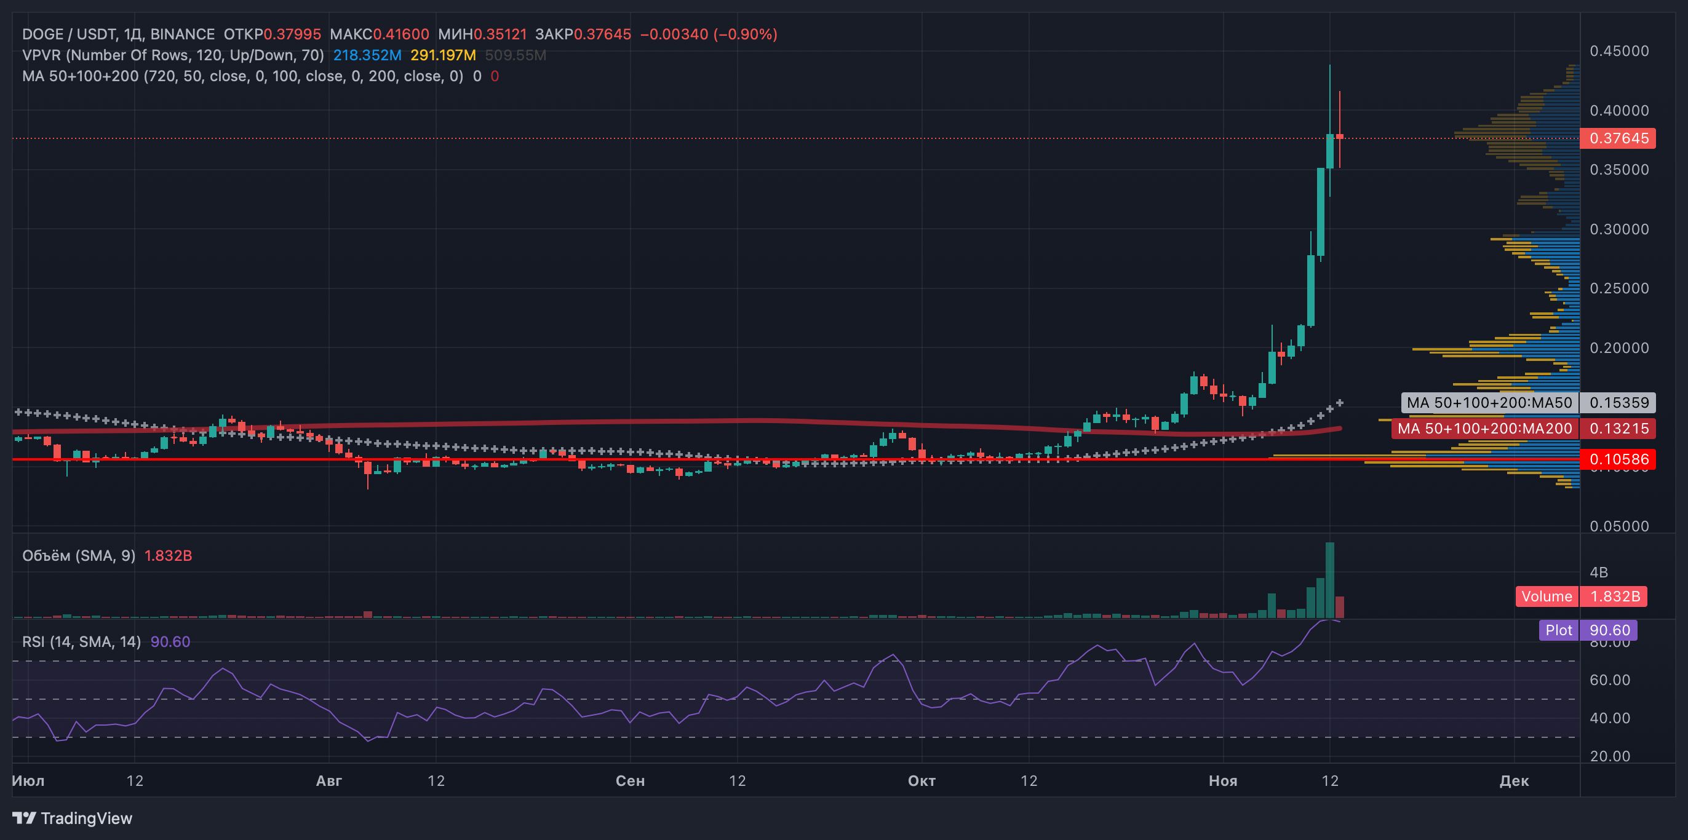This screenshot has width=1688, height=840.
Task: Click the MA 50+100+200 indicator legend
Action: [242, 76]
